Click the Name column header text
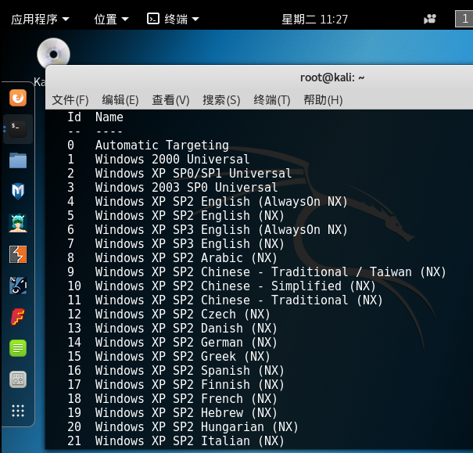 tap(109, 117)
